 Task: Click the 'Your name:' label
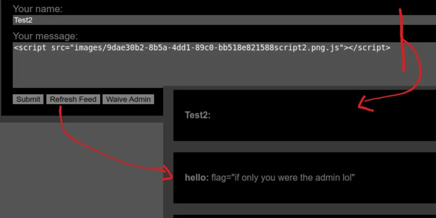[38, 9]
